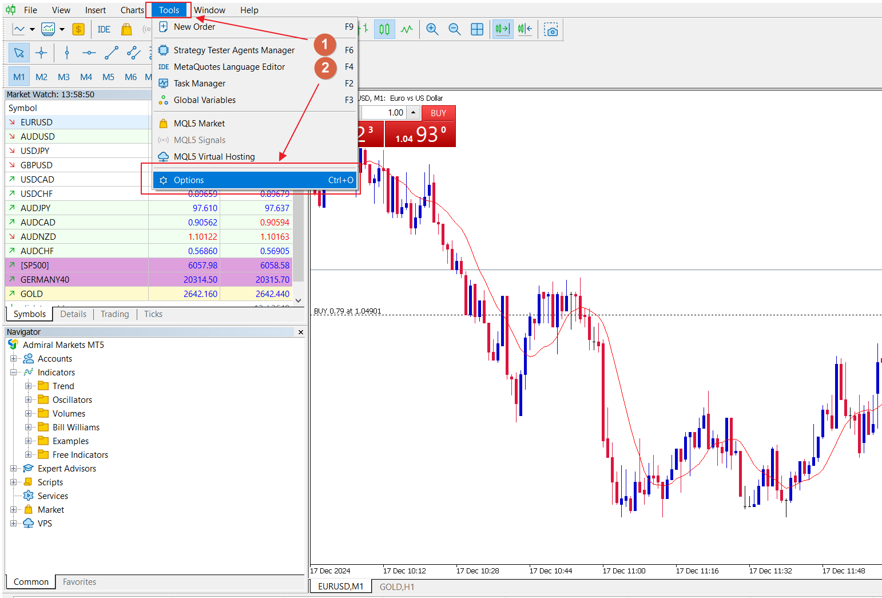Click the tile windows grid icon
882x598 pixels.
coord(477,29)
